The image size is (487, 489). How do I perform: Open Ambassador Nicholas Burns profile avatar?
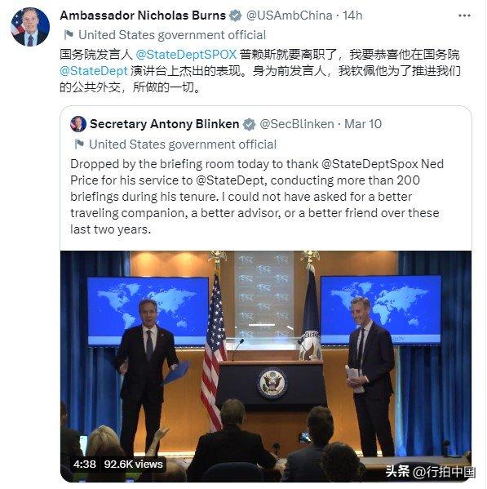(x=30, y=27)
